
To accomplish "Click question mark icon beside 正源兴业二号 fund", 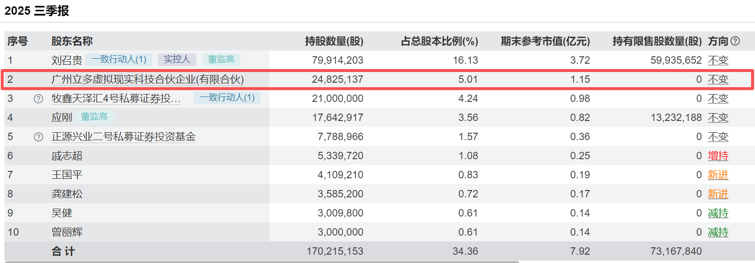I will (x=38, y=137).
